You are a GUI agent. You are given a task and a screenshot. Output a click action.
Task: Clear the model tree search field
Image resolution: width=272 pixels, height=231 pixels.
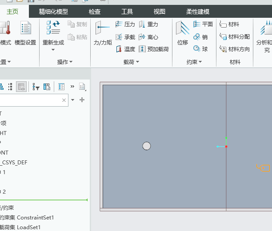(x=64, y=100)
